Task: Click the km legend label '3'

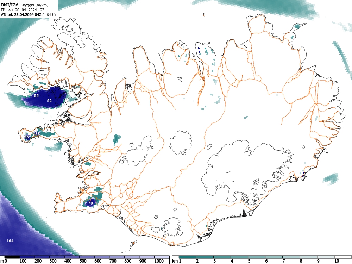Action: click(215, 261)
